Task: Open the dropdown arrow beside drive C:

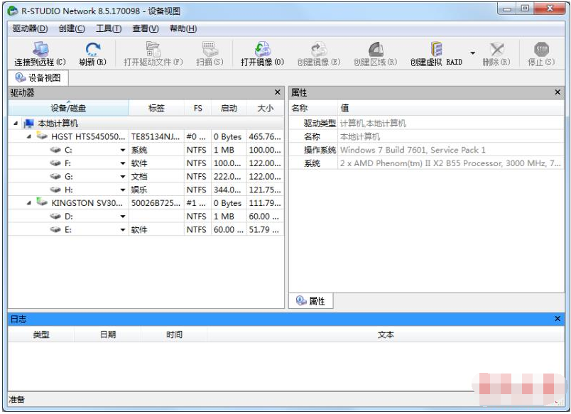Action: point(123,151)
